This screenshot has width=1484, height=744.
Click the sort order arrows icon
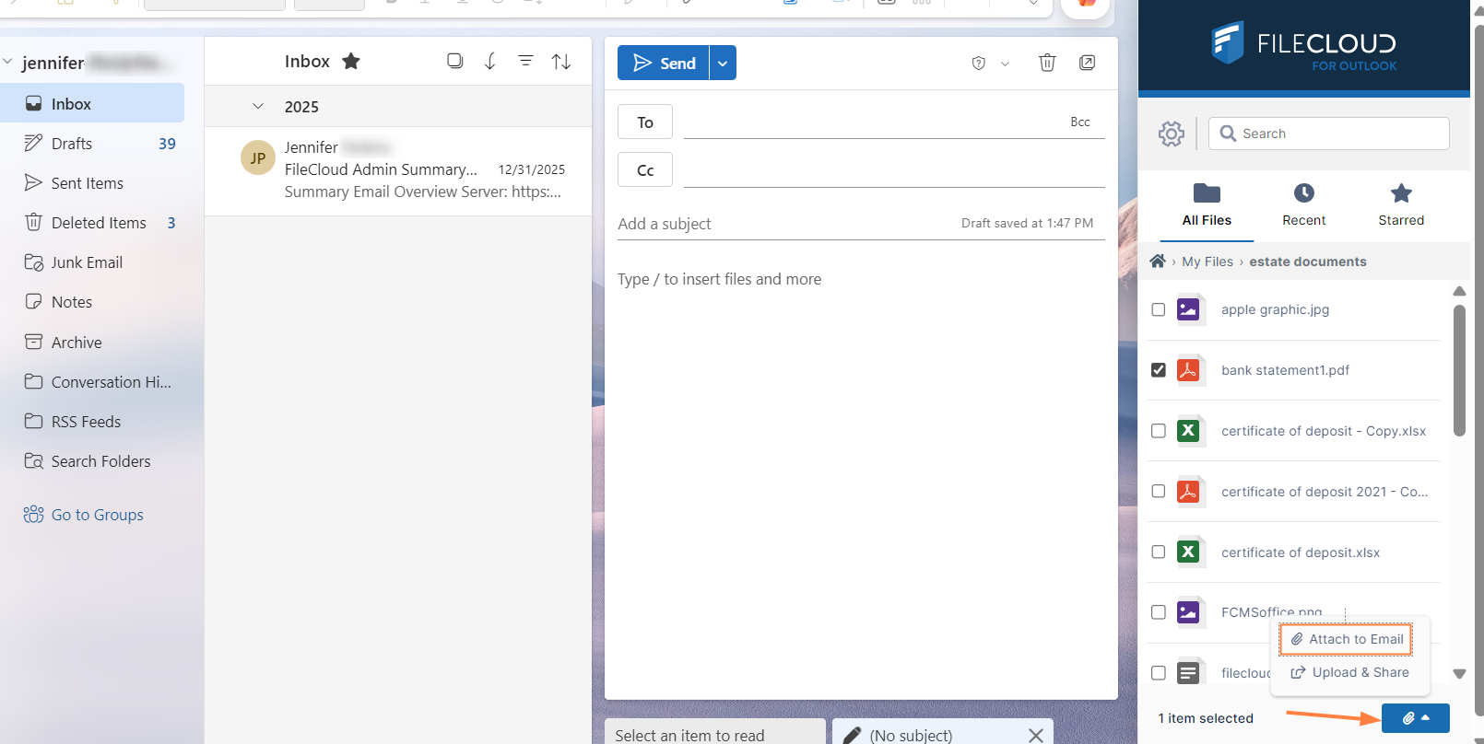561,62
